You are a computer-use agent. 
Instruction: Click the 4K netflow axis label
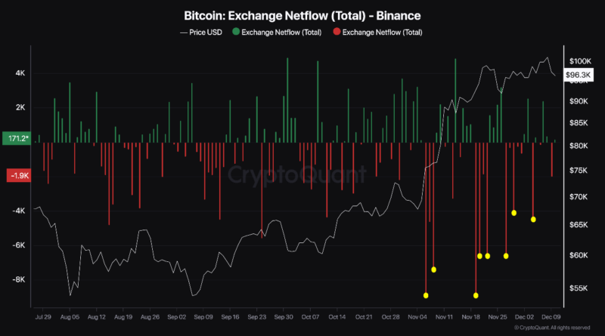coord(20,73)
